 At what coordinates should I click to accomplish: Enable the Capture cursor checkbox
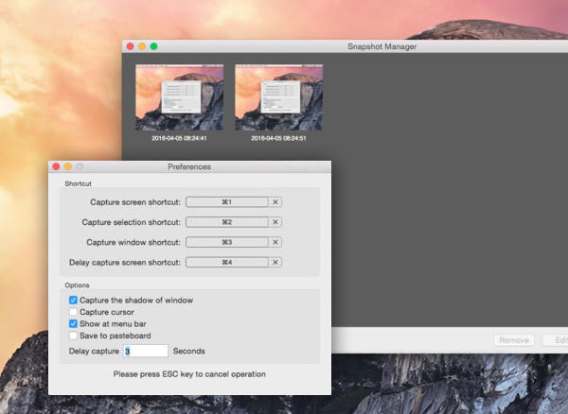(x=73, y=312)
